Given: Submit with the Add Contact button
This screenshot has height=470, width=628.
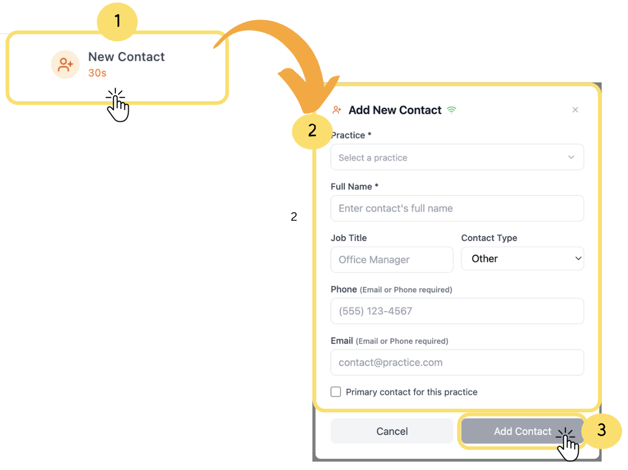Looking at the screenshot, I should point(522,431).
